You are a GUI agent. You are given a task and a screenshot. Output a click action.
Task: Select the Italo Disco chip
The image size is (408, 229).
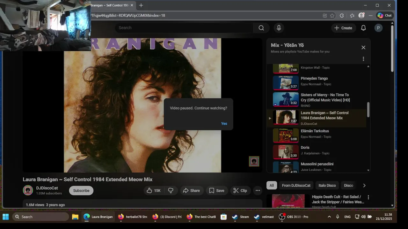pos(327,185)
